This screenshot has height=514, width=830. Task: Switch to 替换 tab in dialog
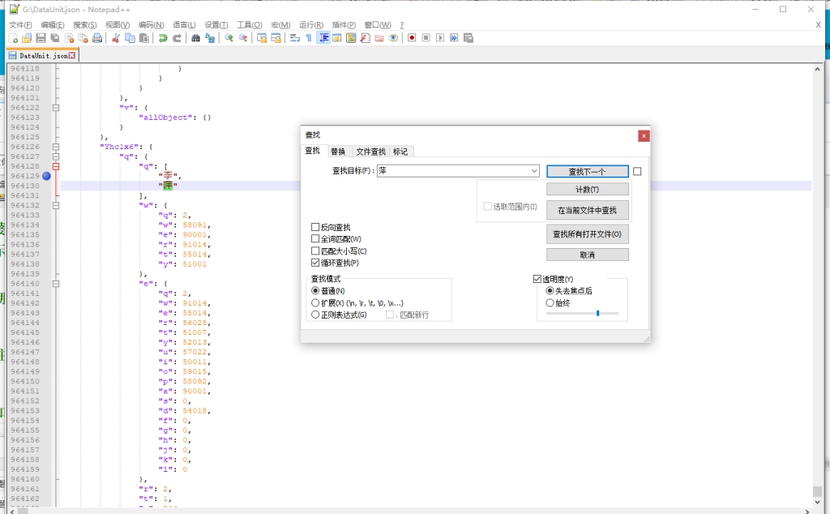[x=338, y=152]
